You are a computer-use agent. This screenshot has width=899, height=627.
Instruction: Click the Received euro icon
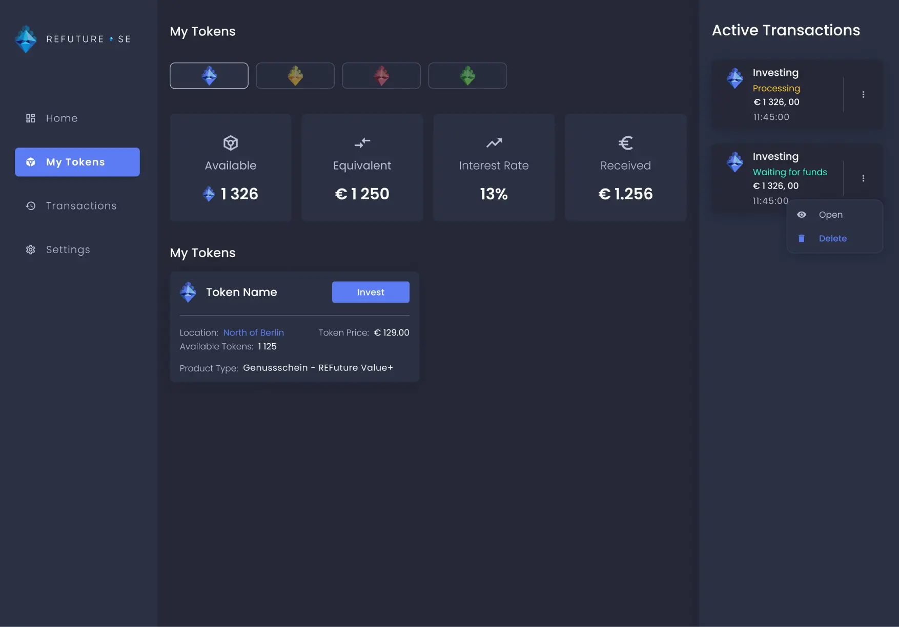click(x=625, y=143)
